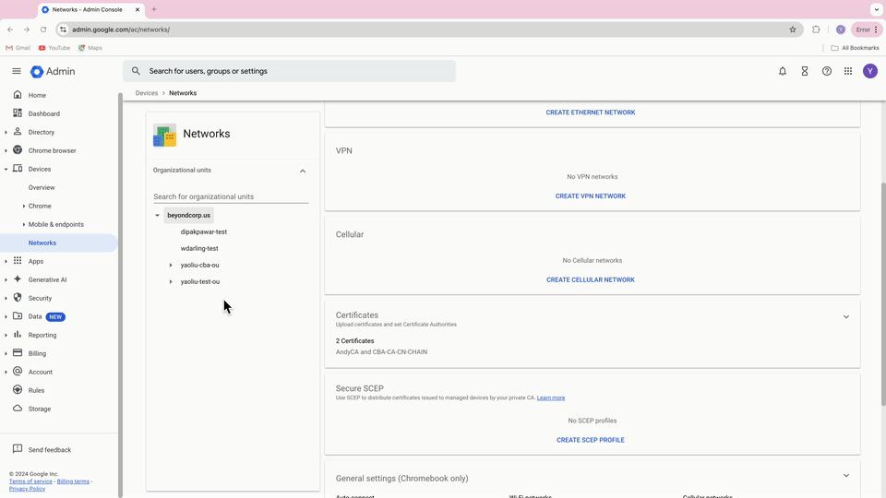Select the wdarling-test organizational unit
This screenshot has width=886, height=498.
pos(199,248)
